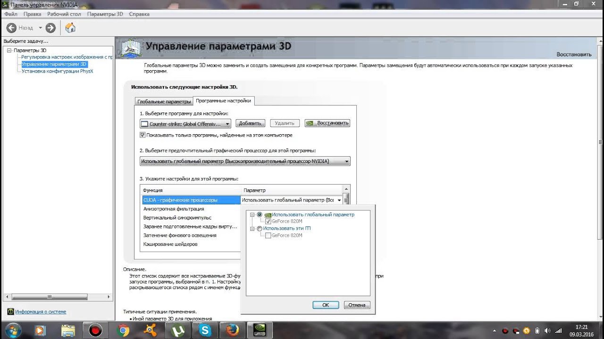Confirm the popup with OK
The height and width of the screenshot is (339, 604).
pos(326,305)
